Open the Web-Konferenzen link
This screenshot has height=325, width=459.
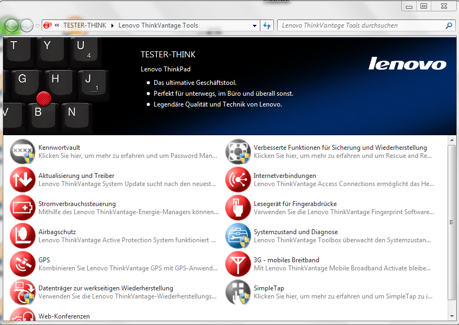click(x=64, y=316)
